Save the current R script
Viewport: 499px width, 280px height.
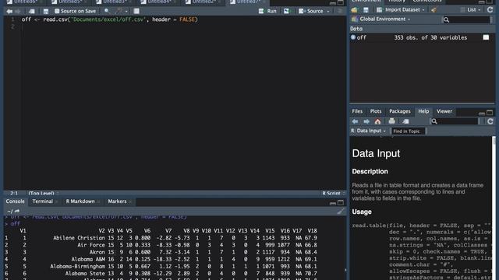[x=46, y=11]
